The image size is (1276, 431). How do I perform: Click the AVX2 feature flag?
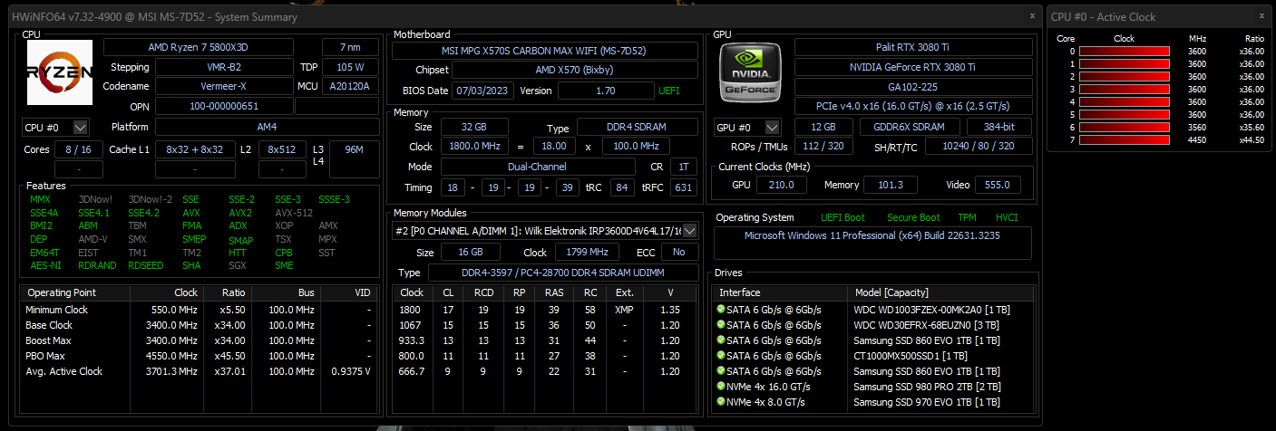pos(241,213)
